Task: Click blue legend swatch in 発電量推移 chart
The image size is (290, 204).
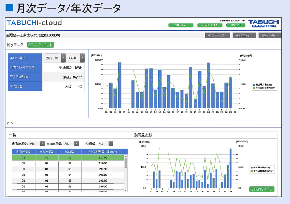Action: coord(252,167)
